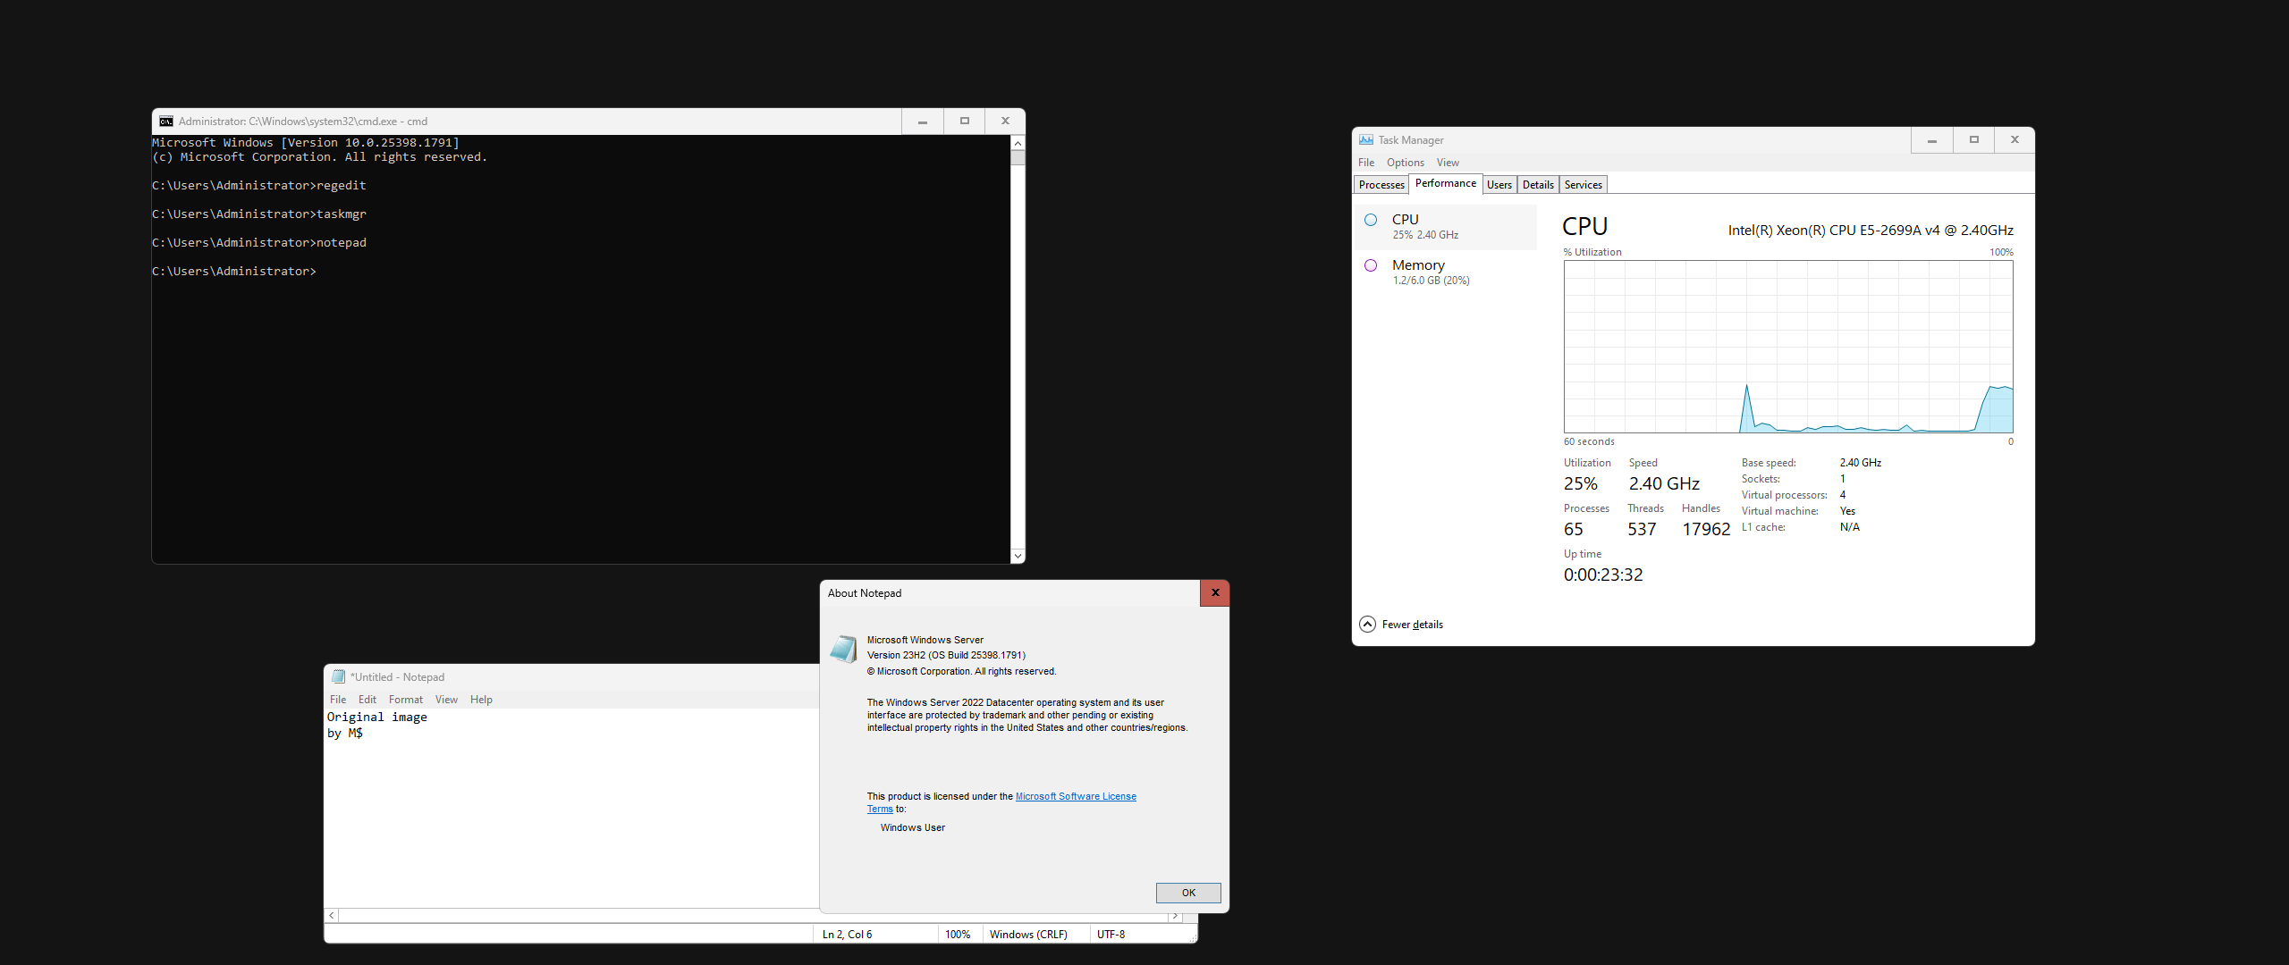The width and height of the screenshot is (2289, 965).
Task: Click the cmd prompt line C:\Users\Administrator>
Action: click(x=234, y=272)
